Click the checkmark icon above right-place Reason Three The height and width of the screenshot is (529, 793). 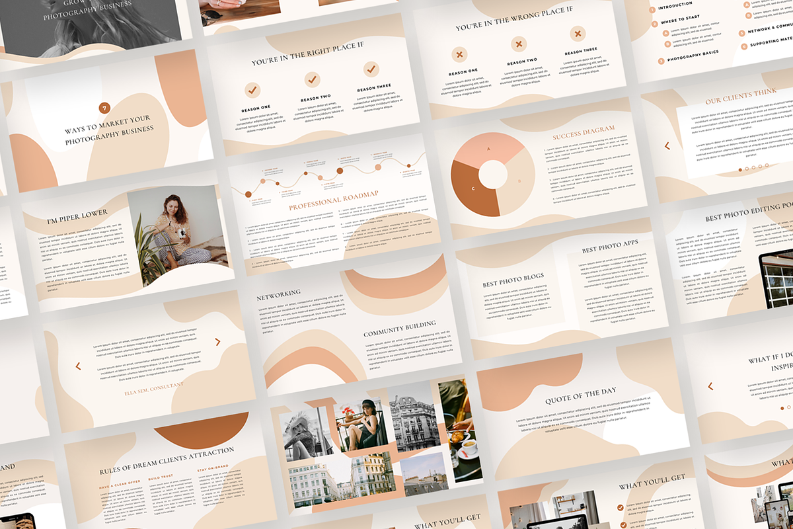(x=371, y=69)
